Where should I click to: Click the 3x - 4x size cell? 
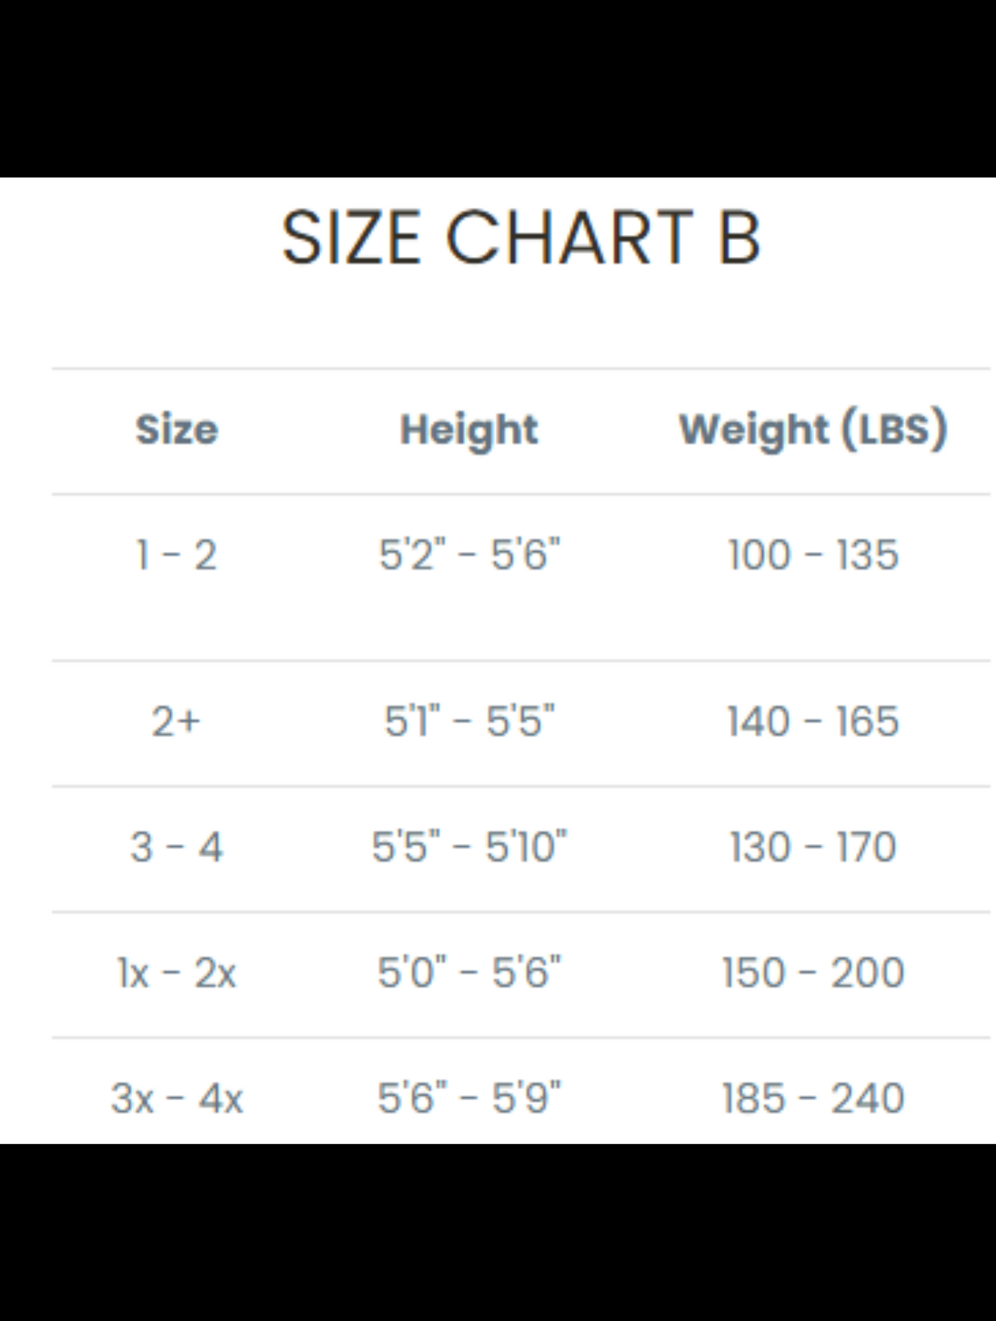point(177,1099)
